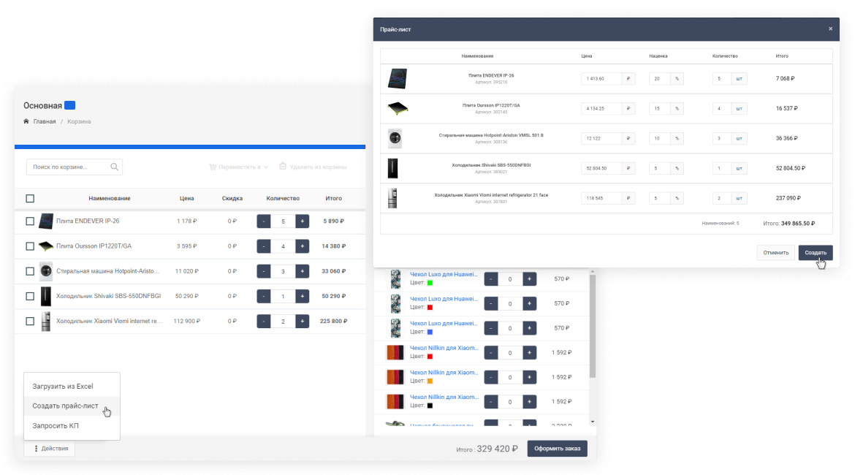Click Создать button in Прайс-лист dialog

[816, 253]
